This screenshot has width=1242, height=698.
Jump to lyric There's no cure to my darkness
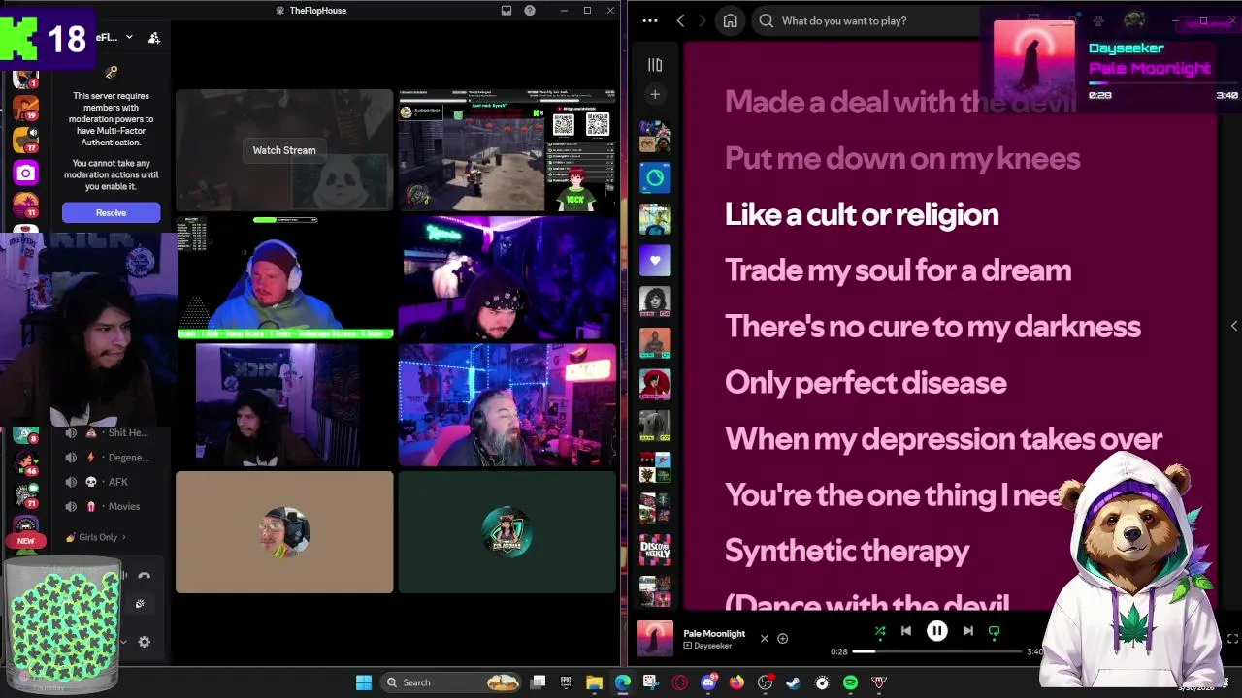pos(932,327)
